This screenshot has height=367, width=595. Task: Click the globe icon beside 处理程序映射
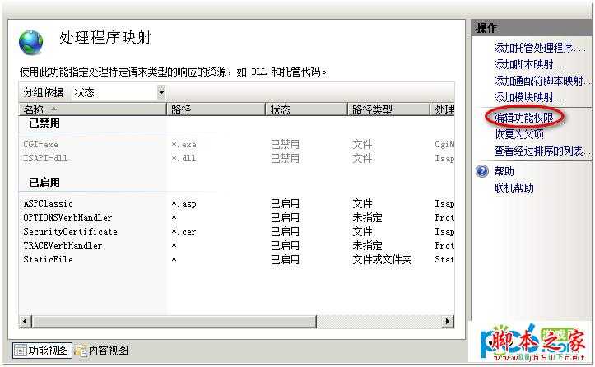(x=30, y=43)
